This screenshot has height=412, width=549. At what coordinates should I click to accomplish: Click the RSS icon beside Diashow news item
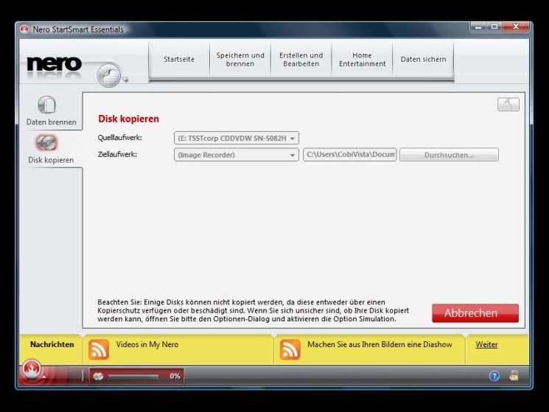(290, 349)
